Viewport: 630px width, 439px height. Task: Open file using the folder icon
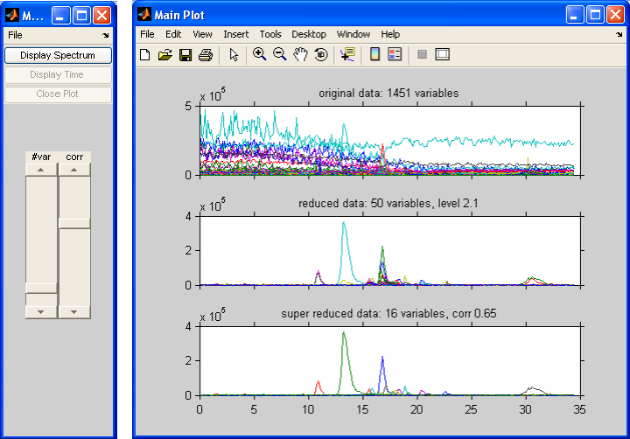(164, 54)
